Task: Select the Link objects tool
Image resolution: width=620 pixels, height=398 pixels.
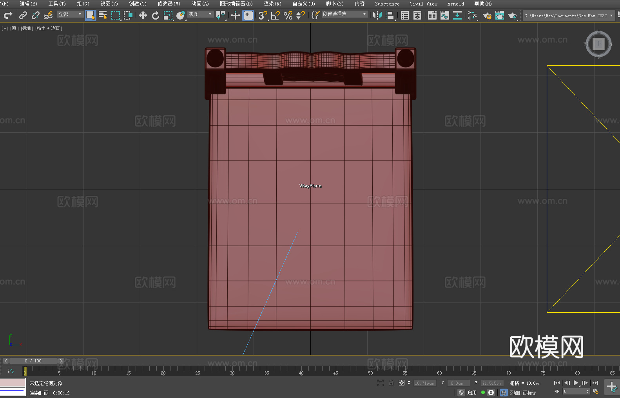Action: coord(23,15)
